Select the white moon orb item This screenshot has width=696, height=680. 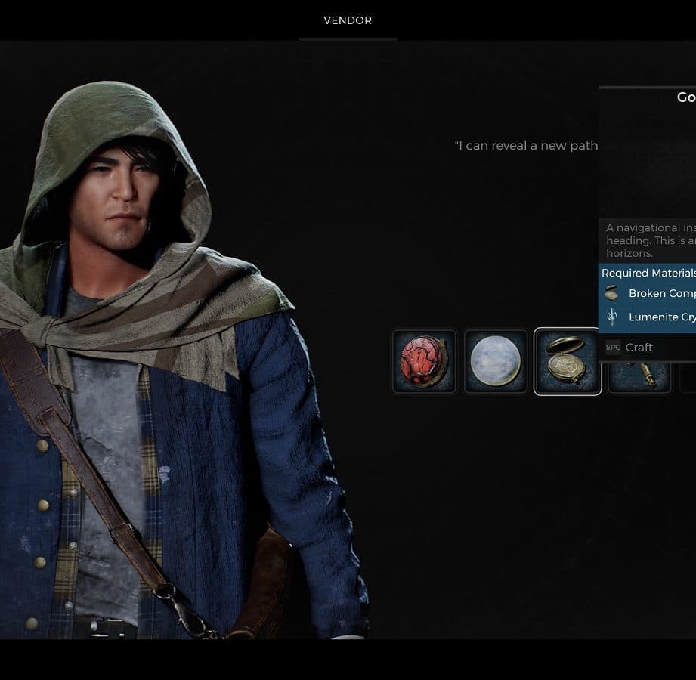[496, 361]
